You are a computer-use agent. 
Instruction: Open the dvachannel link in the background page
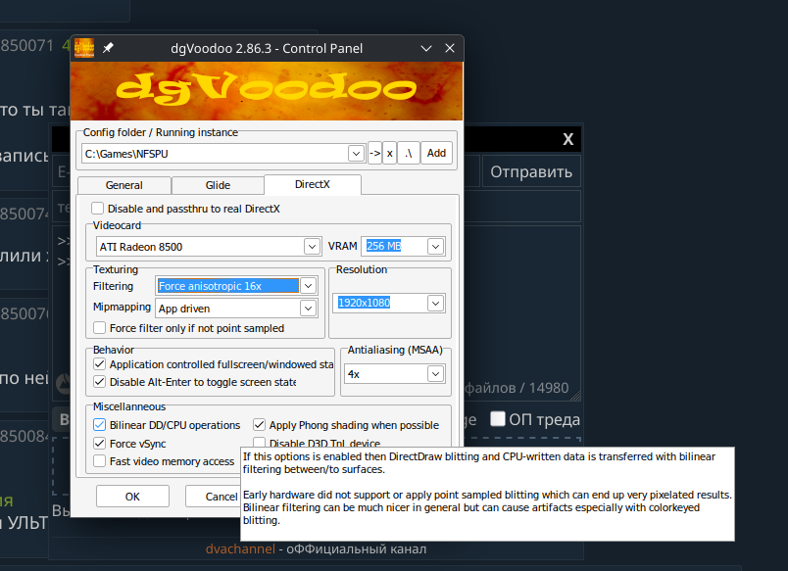pos(240,548)
